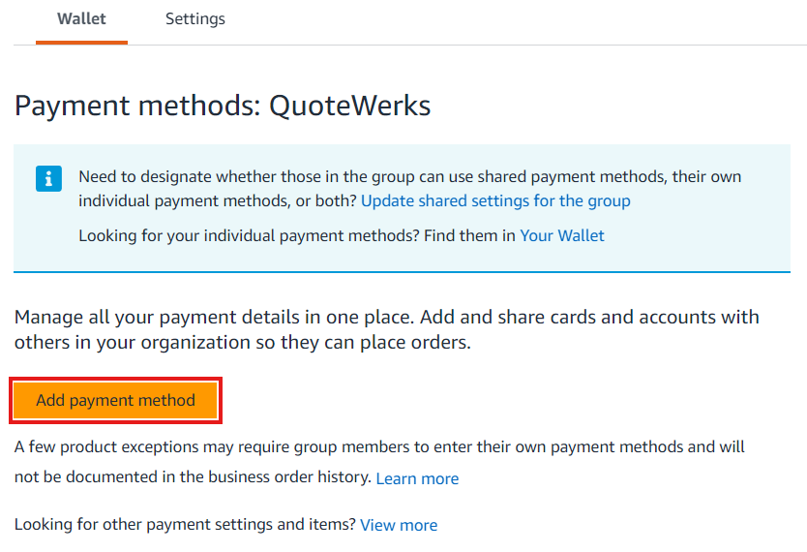This screenshot has width=807, height=552.
Task: Click the blue bottom border of info banner
Action: [x=402, y=272]
